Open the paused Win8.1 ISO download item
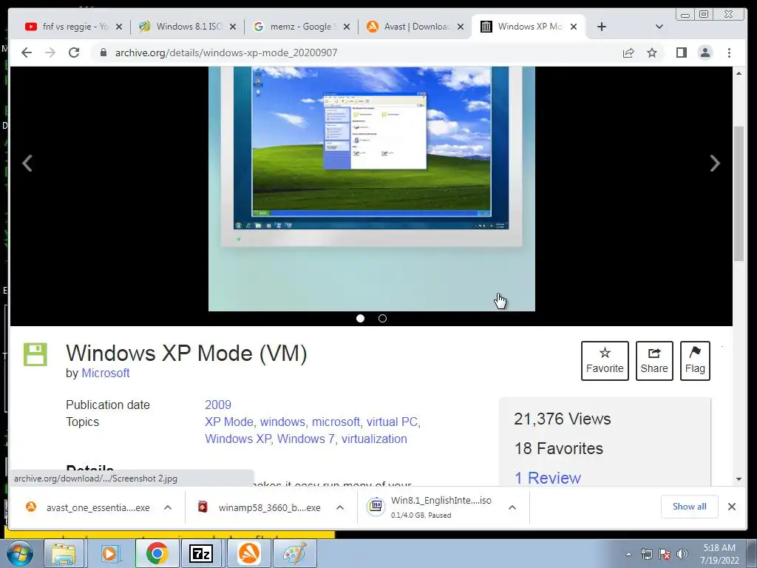 point(431,507)
